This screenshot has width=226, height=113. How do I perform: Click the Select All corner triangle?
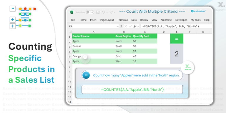click(70, 32)
